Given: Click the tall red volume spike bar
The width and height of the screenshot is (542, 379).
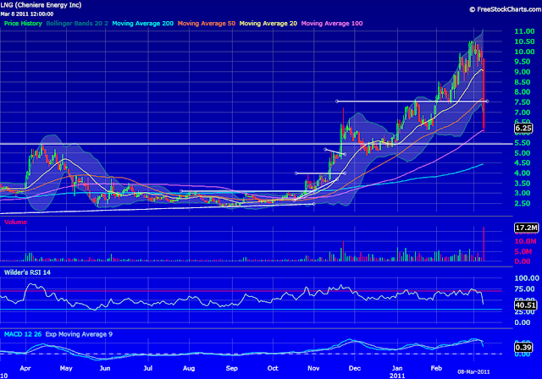Looking at the screenshot, I should click(484, 244).
